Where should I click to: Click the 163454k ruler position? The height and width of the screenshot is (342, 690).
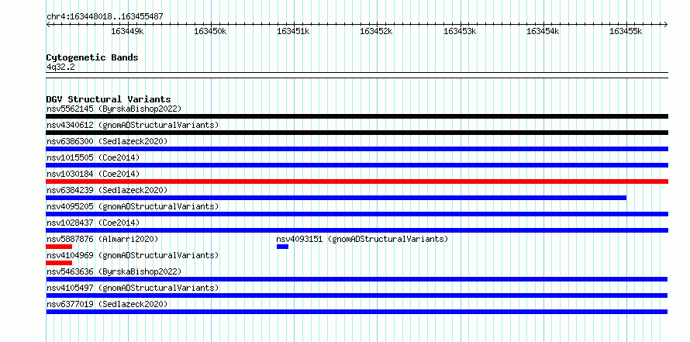click(543, 31)
